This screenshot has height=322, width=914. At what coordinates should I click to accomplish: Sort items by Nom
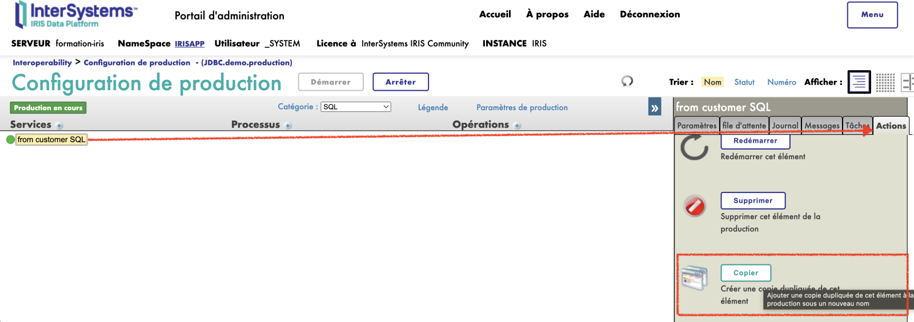(x=712, y=82)
